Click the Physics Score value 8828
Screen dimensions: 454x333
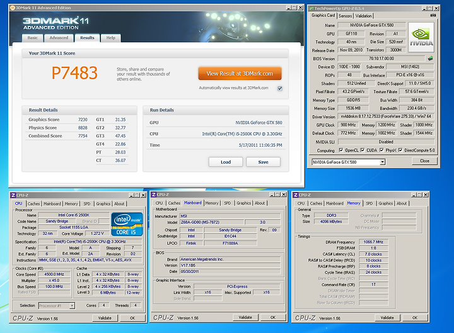[83, 128]
